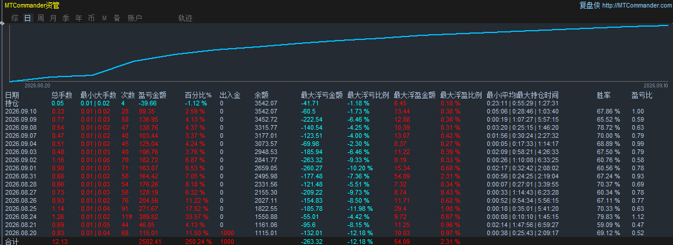
Task: Click the 胜率 column header
Action: click(x=603, y=95)
